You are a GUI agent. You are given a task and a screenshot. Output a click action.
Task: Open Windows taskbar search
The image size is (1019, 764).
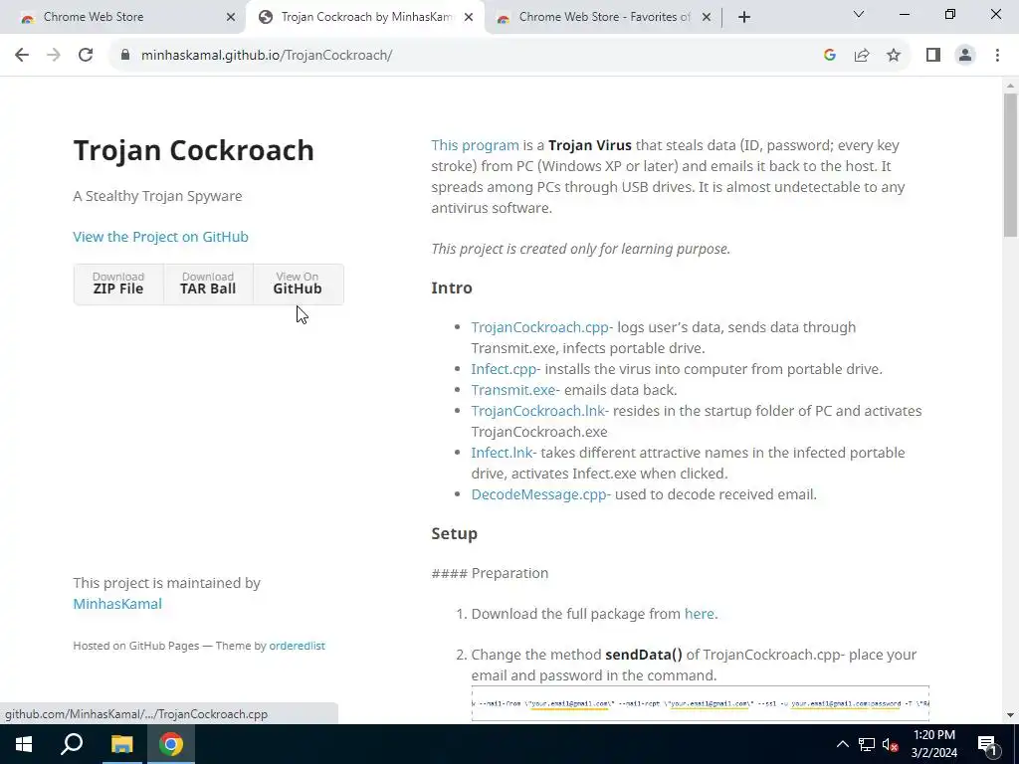72,744
